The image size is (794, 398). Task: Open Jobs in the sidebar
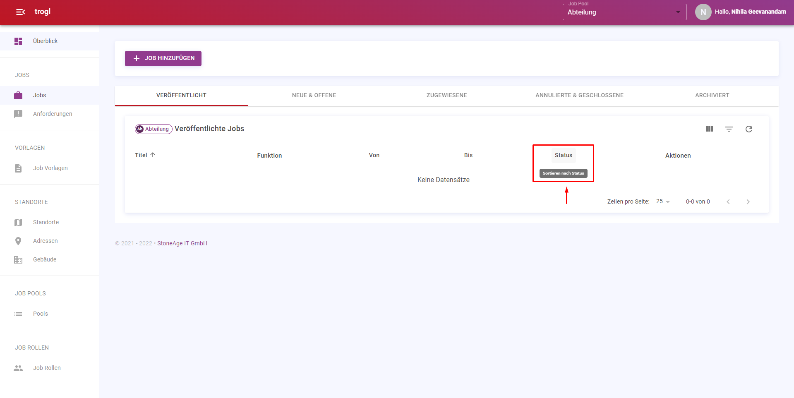49,95
